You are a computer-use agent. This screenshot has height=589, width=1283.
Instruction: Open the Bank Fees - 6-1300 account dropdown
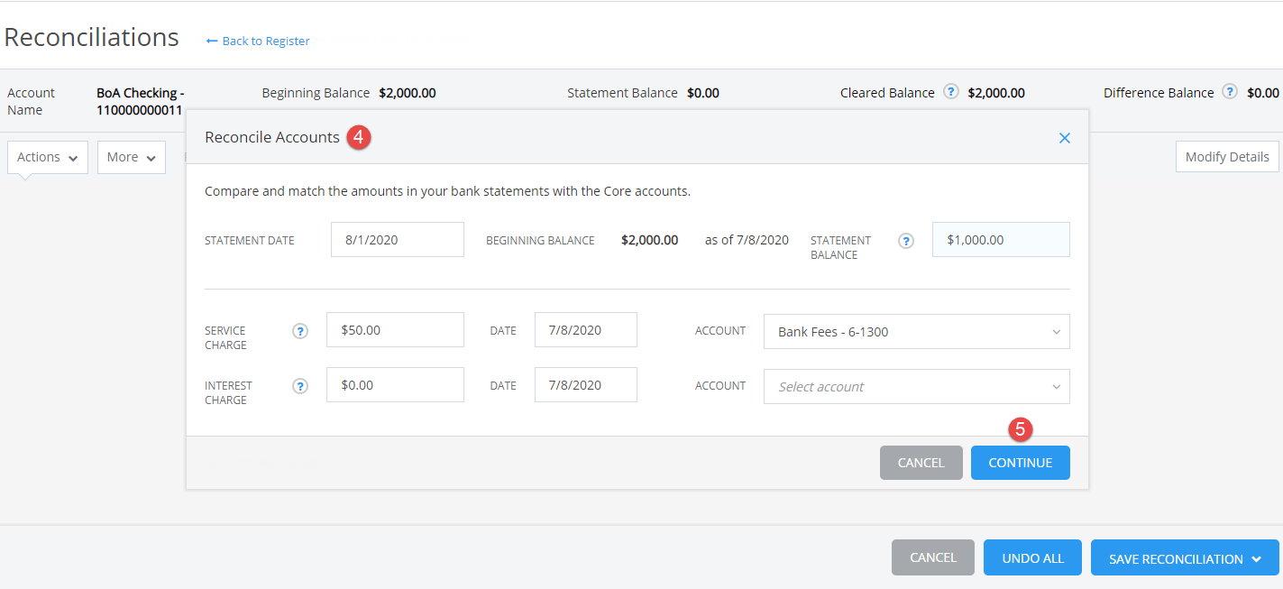point(917,332)
